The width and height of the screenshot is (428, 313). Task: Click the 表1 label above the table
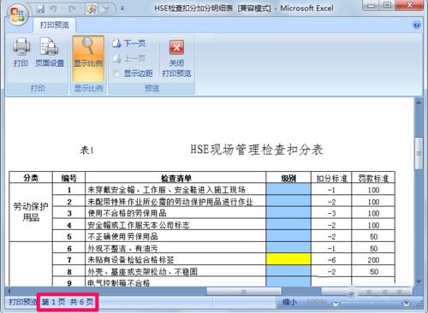(86, 150)
